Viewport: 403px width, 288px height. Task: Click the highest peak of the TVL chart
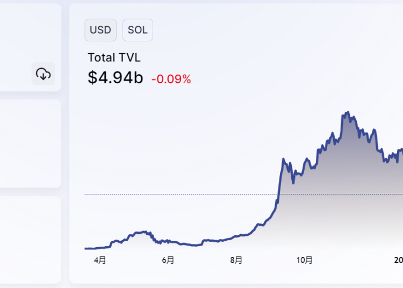(x=348, y=113)
